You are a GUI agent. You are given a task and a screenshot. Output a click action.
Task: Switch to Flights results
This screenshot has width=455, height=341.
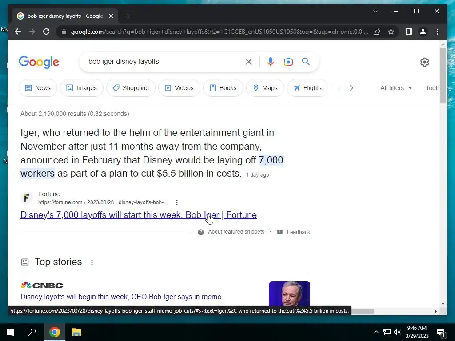[307, 88]
